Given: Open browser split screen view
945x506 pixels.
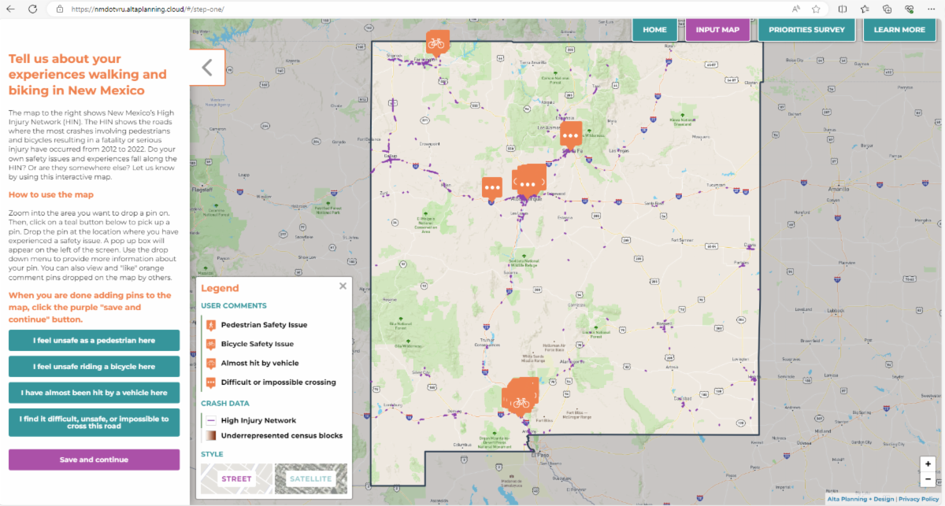Looking at the screenshot, I should pos(843,9).
